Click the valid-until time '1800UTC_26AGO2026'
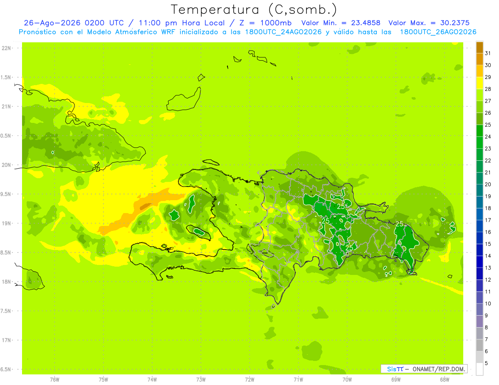This screenshot has width=499, height=385. (438, 32)
